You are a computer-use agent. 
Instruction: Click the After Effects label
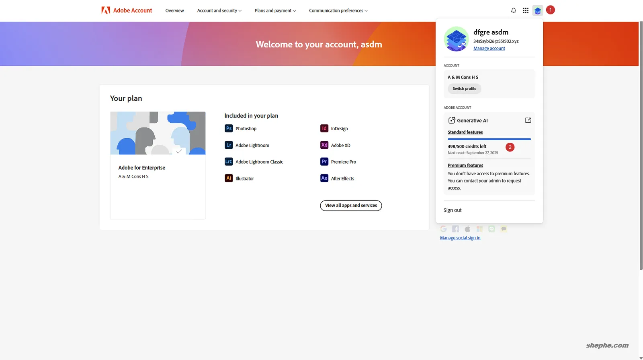click(342, 179)
